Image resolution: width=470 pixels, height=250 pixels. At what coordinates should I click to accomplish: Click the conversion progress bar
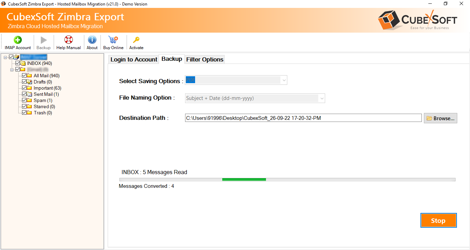tap(287, 180)
